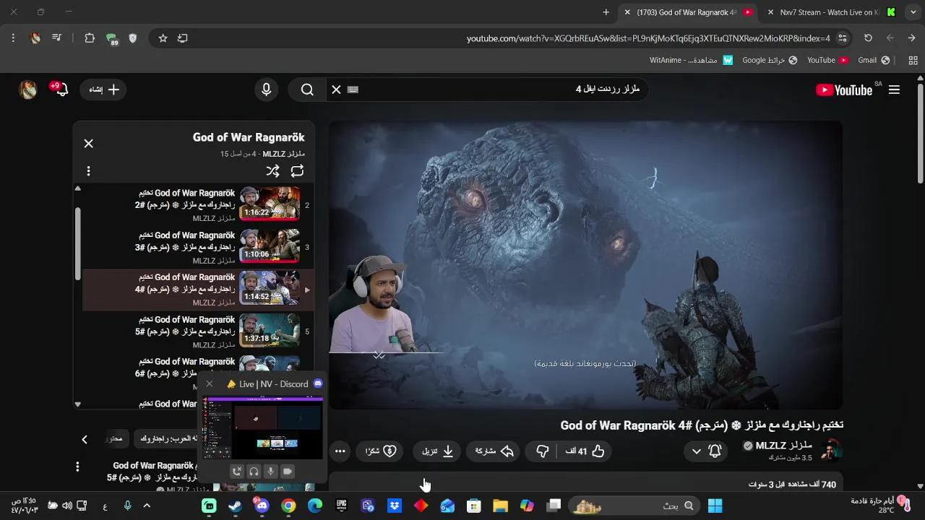925x520 pixels.
Task: Bookmark this page with the star
Action: pyautogui.click(x=163, y=38)
